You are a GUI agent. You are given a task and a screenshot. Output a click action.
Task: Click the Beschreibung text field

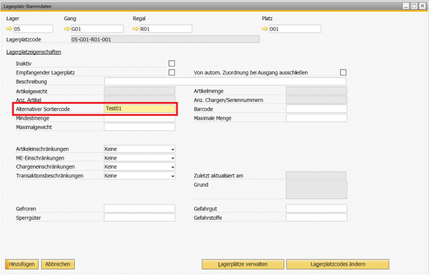point(225,82)
